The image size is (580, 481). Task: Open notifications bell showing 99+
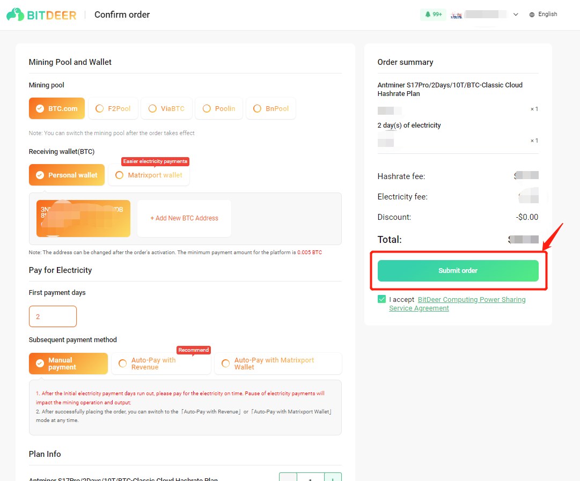[x=433, y=14]
